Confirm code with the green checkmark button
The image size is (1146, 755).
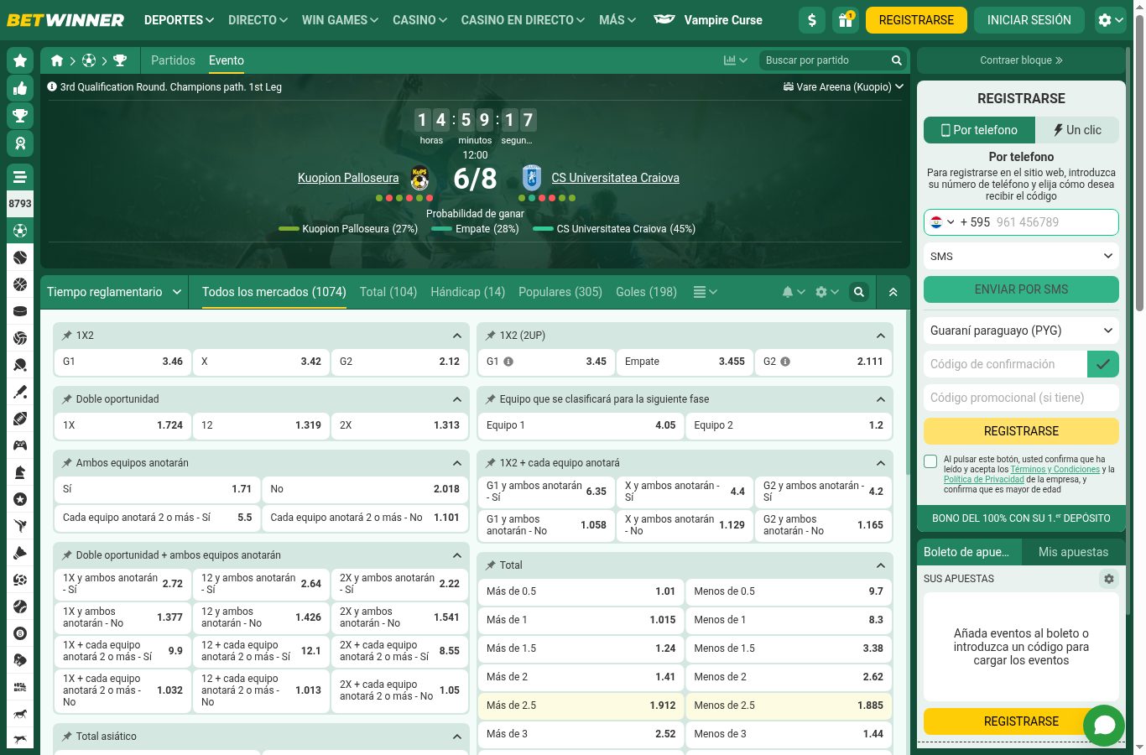click(x=1103, y=364)
